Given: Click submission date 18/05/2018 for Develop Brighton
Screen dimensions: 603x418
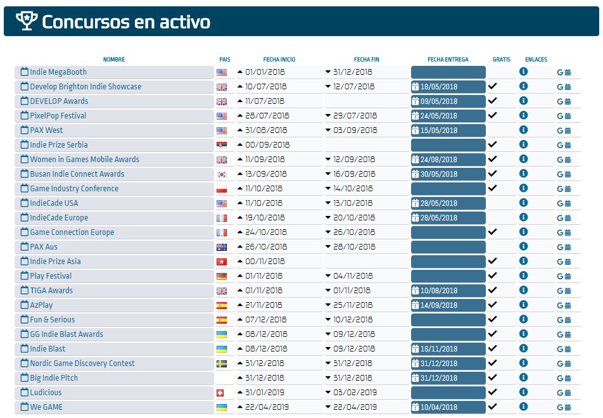Looking at the screenshot, I should click(439, 87).
